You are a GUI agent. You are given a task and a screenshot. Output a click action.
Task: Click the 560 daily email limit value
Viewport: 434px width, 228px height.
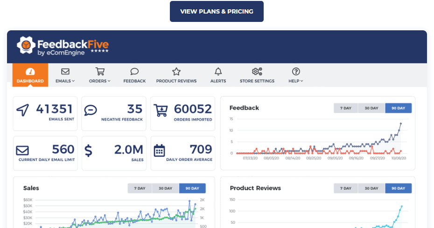click(63, 149)
